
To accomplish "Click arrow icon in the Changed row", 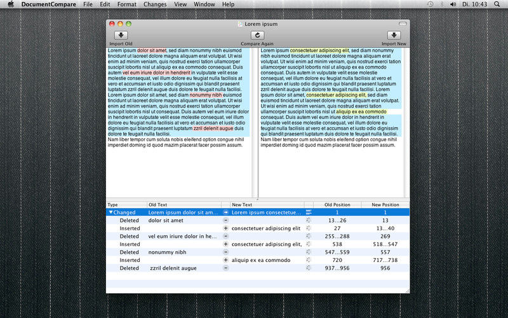I will tap(225, 212).
